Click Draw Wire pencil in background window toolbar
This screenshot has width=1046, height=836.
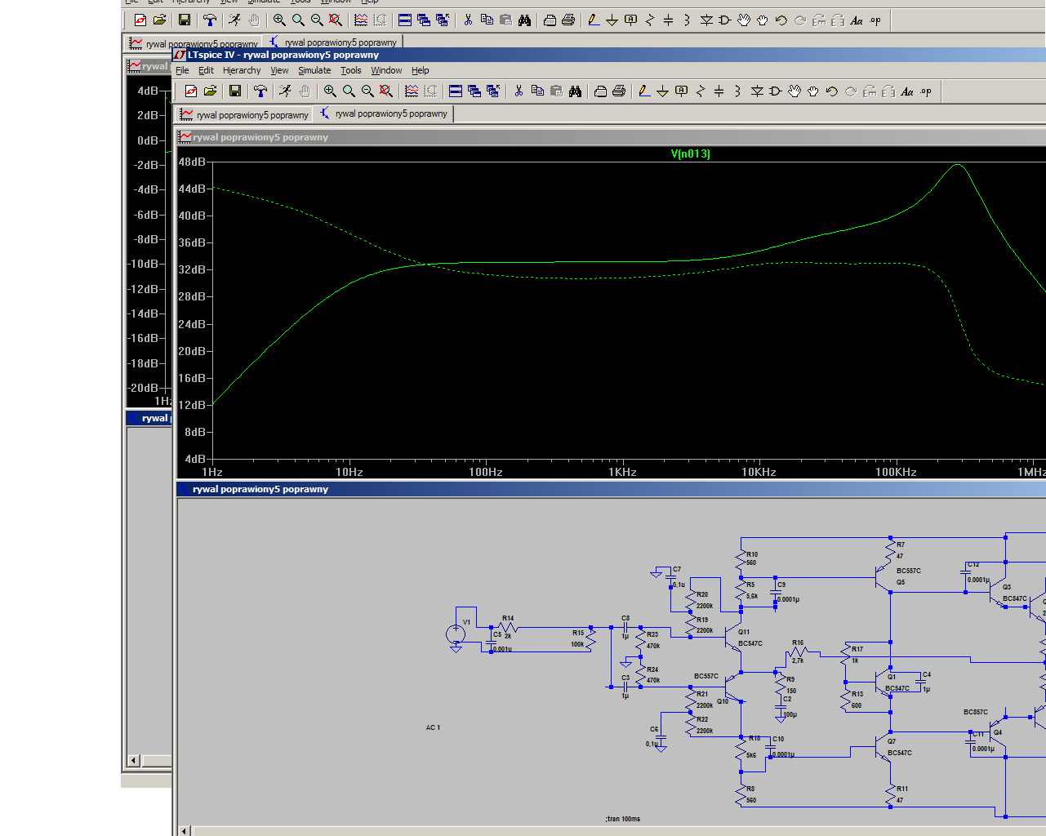click(594, 20)
